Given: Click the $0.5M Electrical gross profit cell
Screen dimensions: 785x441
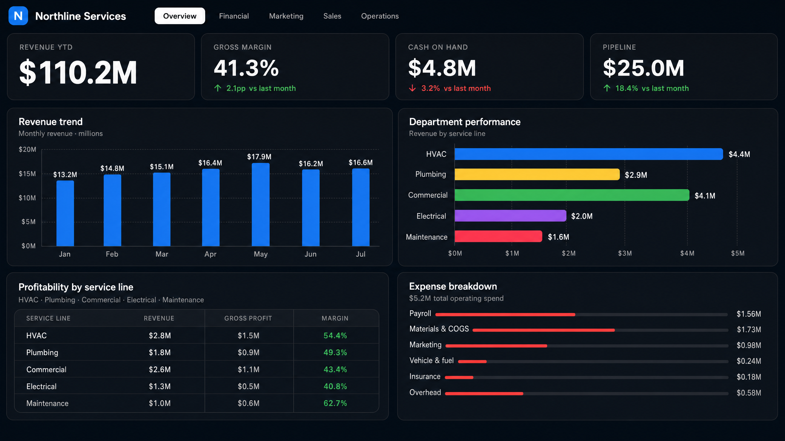Looking at the screenshot, I should point(248,386).
